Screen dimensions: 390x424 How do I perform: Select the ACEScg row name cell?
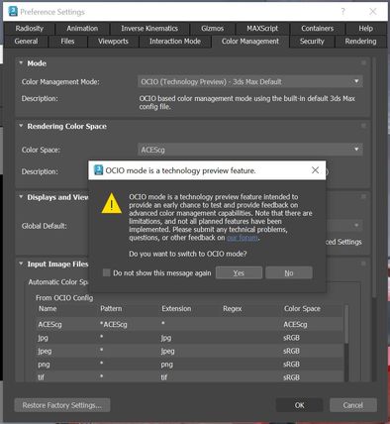(49, 324)
